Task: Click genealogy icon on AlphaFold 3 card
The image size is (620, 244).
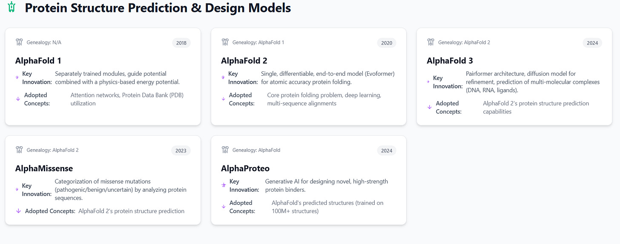Action: pyautogui.click(x=431, y=42)
